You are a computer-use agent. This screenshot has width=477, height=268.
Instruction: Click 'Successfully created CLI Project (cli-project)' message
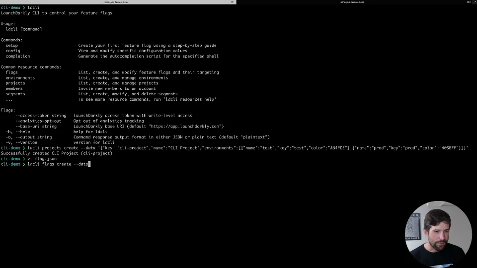57,153
